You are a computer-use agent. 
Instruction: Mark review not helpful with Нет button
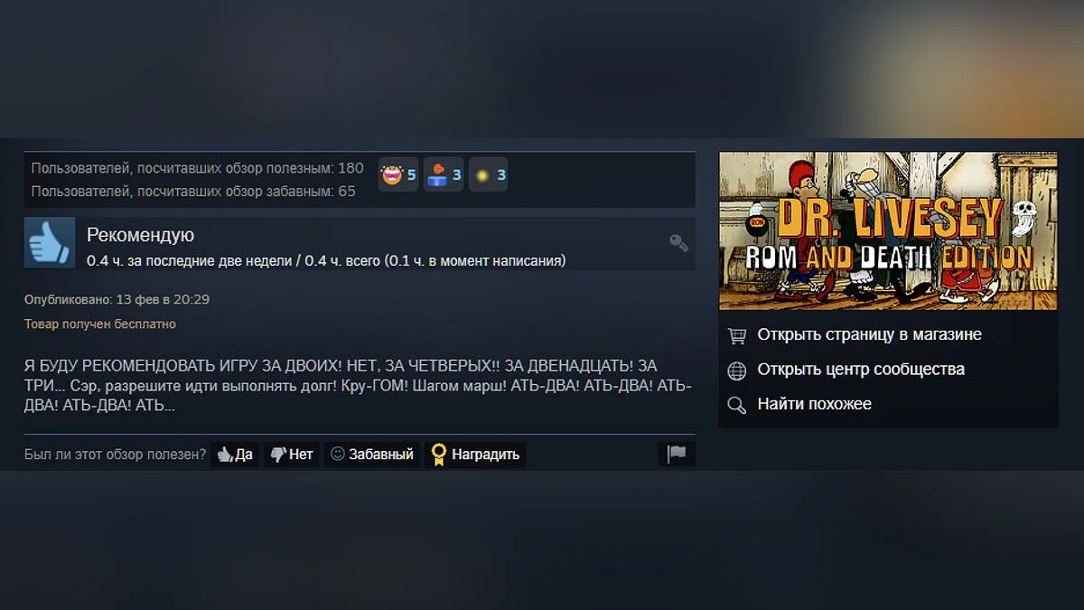tap(292, 455)
